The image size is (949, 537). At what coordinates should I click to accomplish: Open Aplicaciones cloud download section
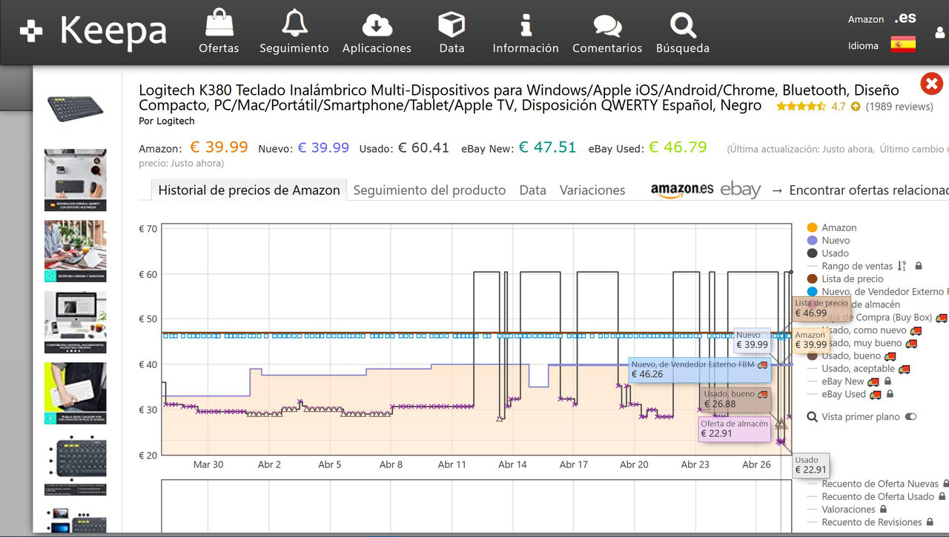[377, 32]
